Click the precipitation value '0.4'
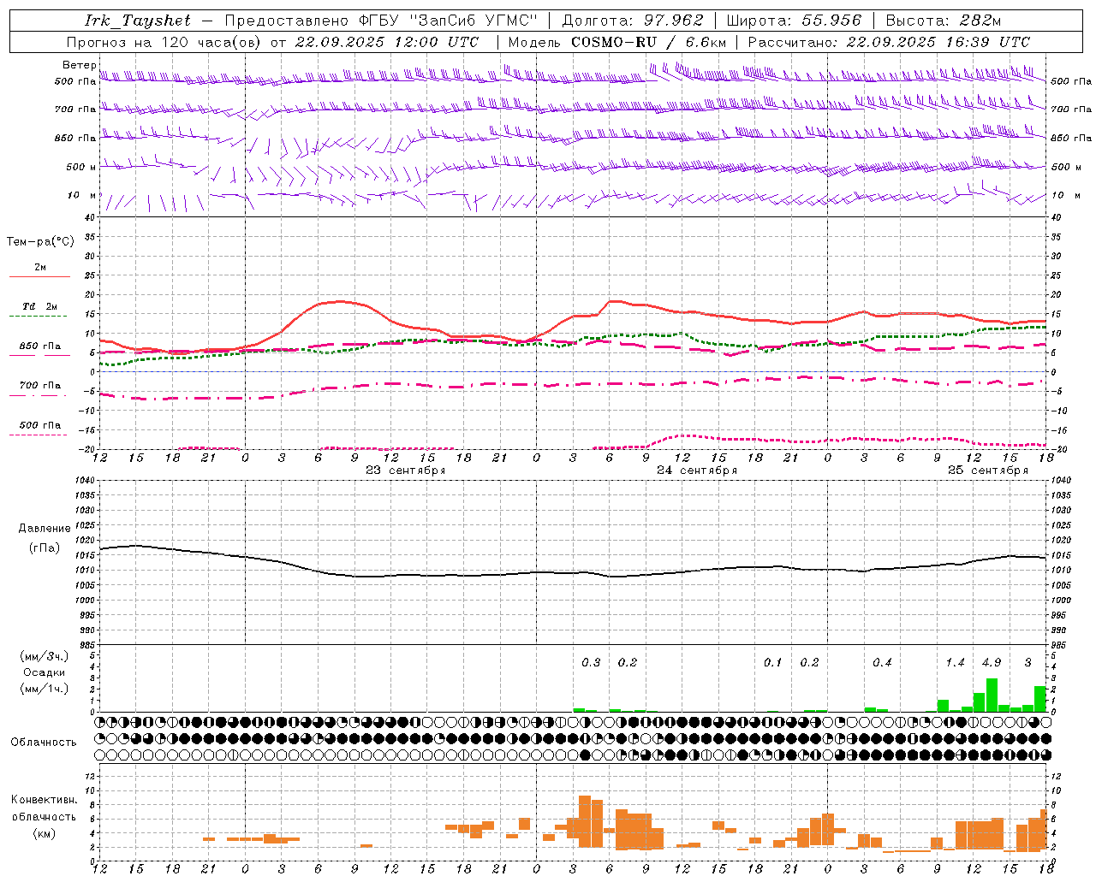 pyautogui.click(x=882, y=662)
